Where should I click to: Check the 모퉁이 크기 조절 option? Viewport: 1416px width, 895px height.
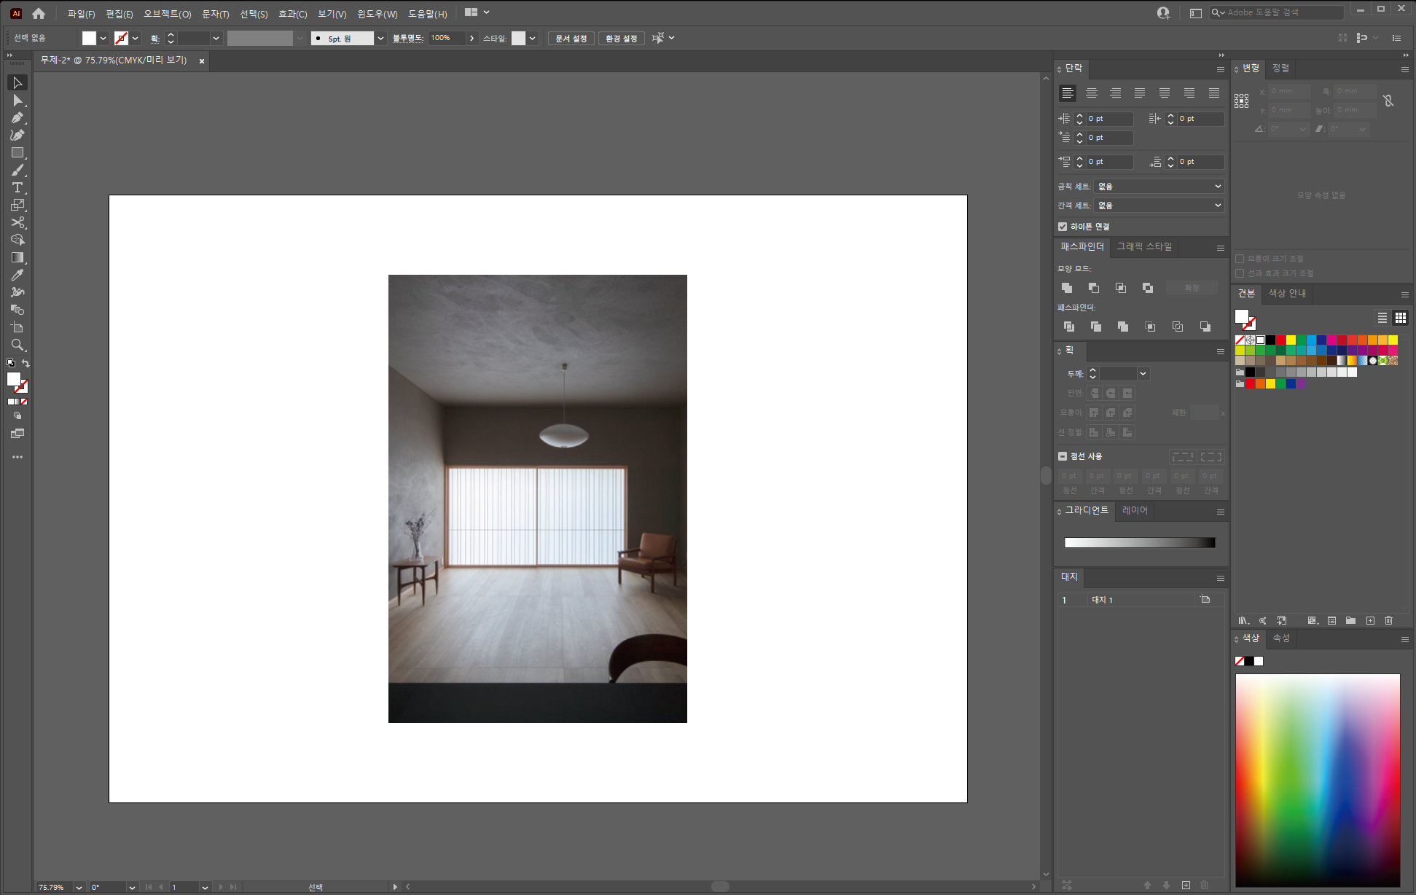tap(1240, 259)
